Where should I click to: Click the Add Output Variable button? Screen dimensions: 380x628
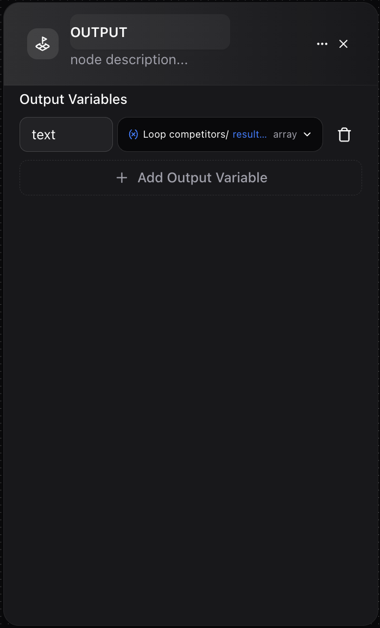point(191,178)
